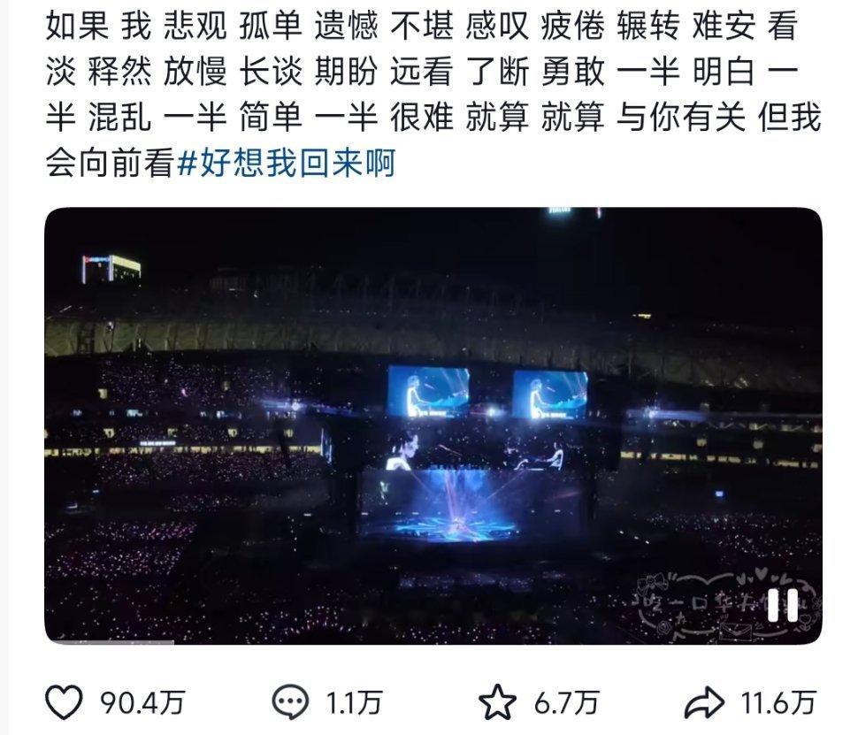Seek on the video progress bar
Image resolution: width=858 pixels, height=735 pixels.
point(433,642)
